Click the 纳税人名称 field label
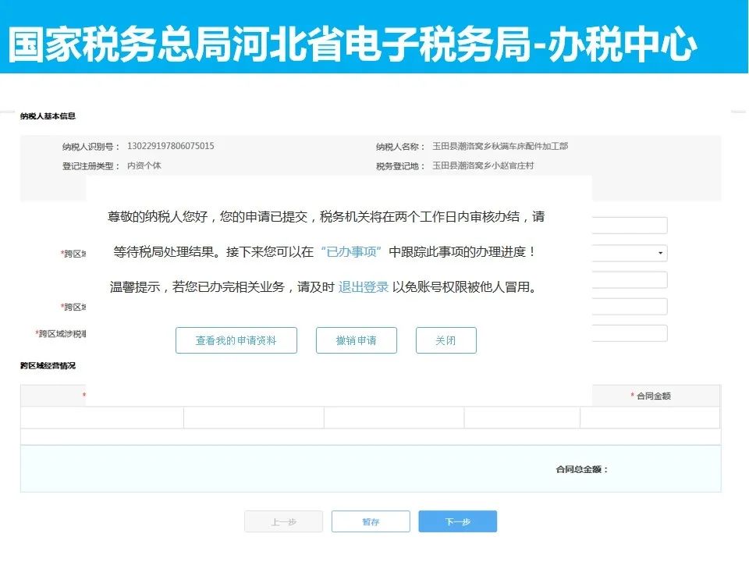This screenshot has height=562, width=749. [400, 147]
